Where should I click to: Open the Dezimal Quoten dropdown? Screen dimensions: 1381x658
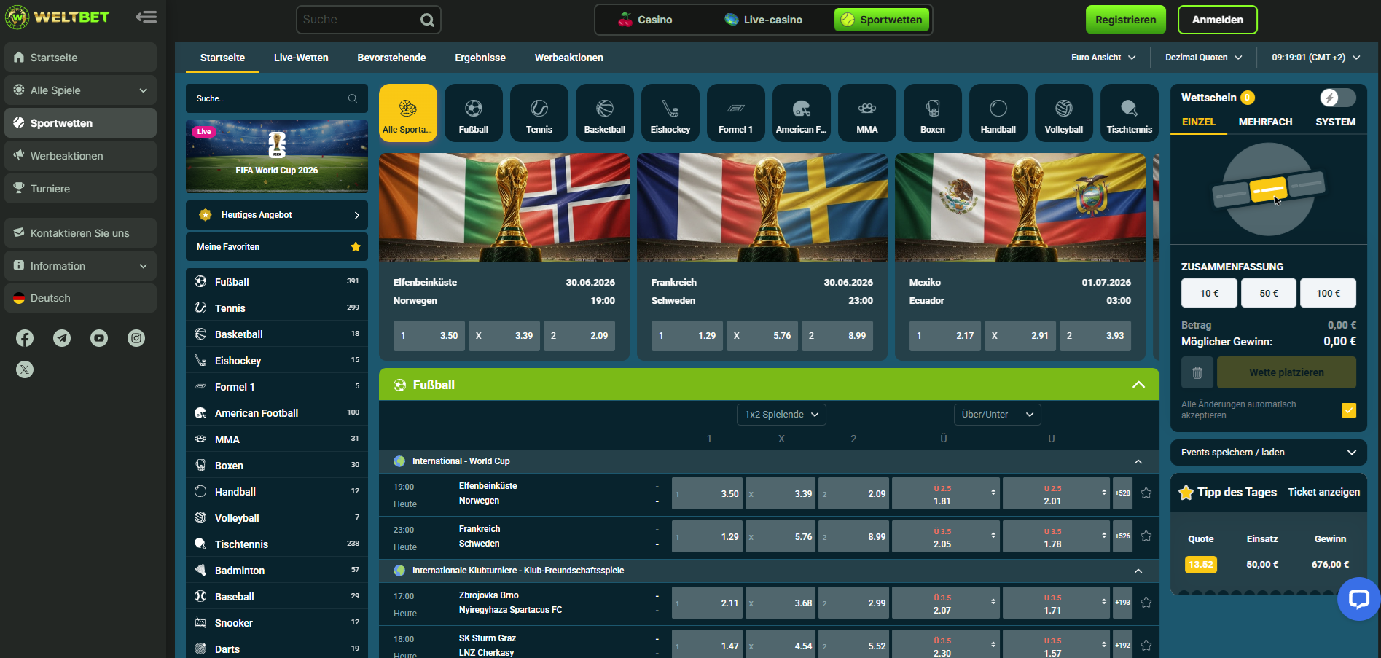tap(1204, 58)
